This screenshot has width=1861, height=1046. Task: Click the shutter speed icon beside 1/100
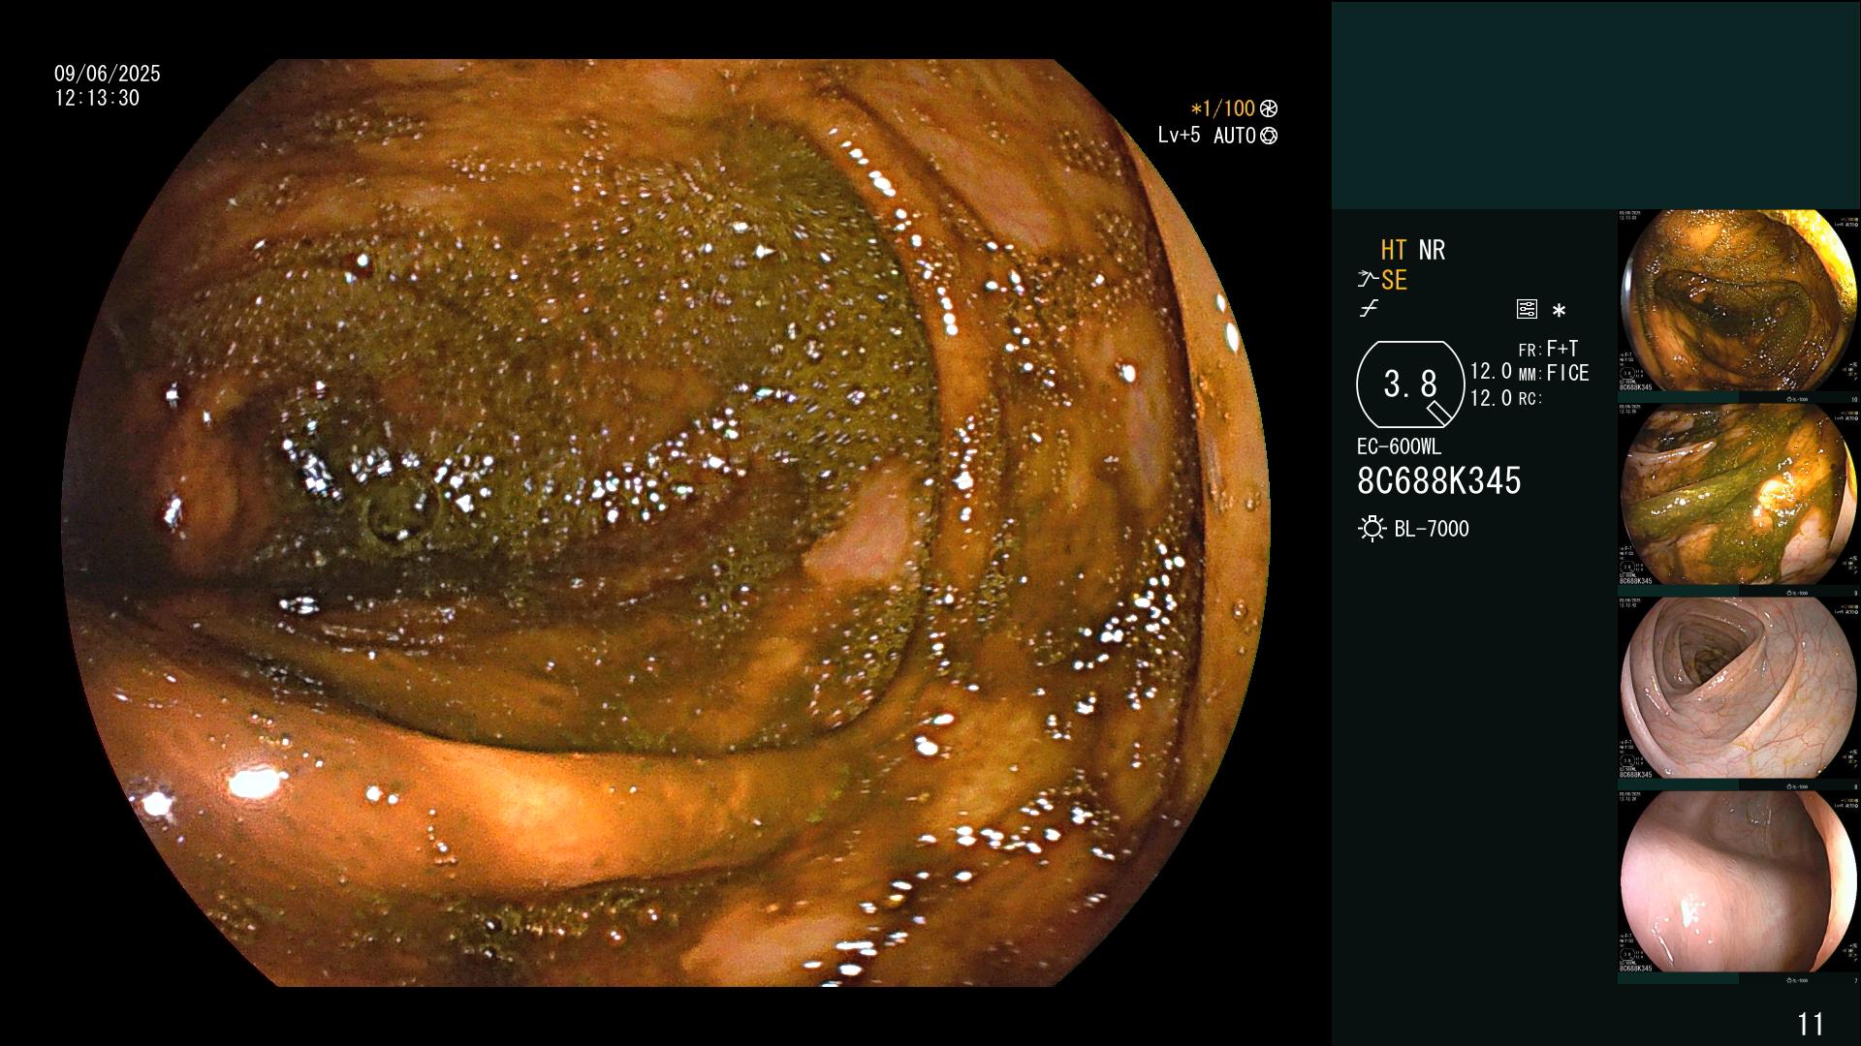pos(1269,108)
